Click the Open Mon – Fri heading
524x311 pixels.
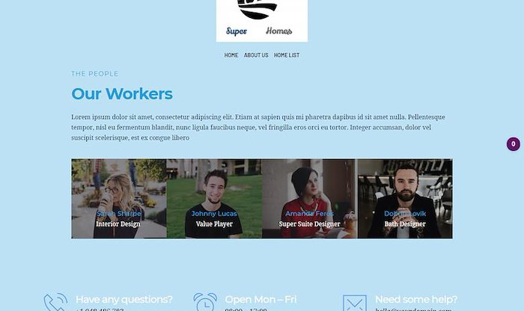[x=261, y=299]
